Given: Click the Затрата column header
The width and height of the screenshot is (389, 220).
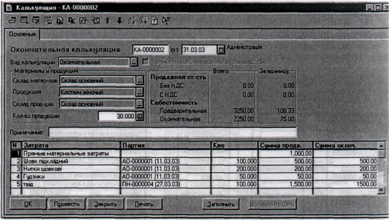Looking at the screenshot, I should click(x=71, y=145).
